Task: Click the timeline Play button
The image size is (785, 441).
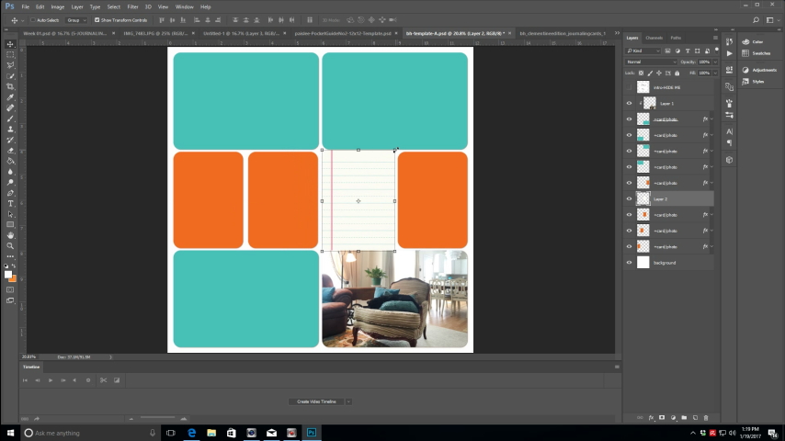Action: [x=50, y=380]
